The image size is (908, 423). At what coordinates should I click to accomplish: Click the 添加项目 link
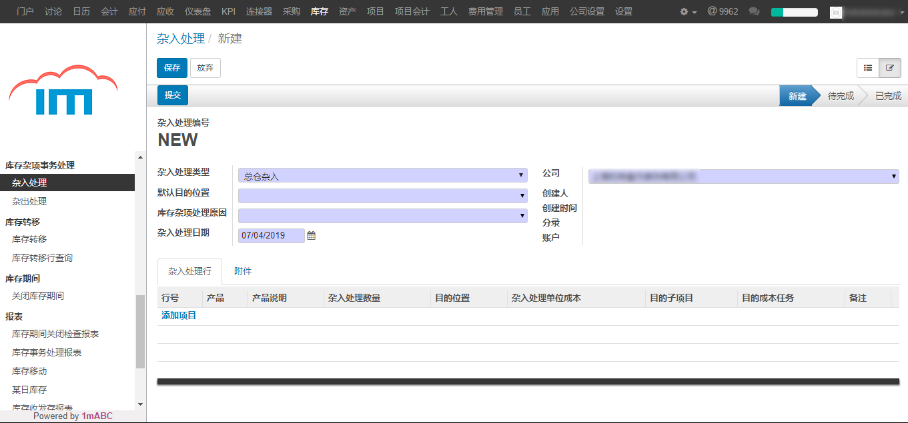tap(179, 315)
